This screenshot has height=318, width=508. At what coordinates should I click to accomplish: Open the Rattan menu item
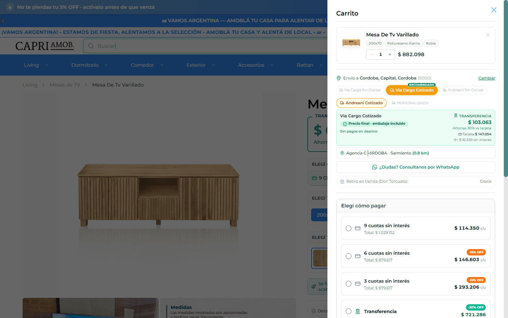(305, 65)
